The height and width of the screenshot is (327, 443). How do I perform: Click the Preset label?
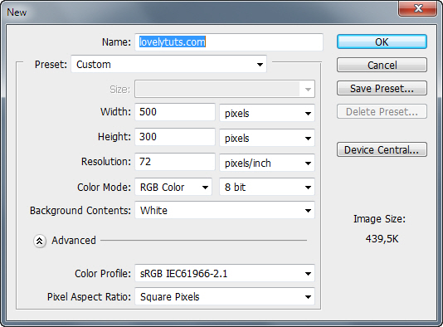pos(51,65)
